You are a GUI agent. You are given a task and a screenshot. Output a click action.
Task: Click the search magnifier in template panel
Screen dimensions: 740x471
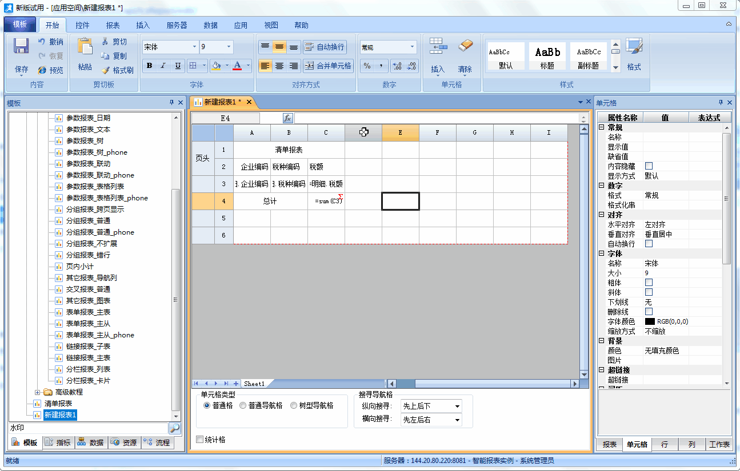[174, 428]
